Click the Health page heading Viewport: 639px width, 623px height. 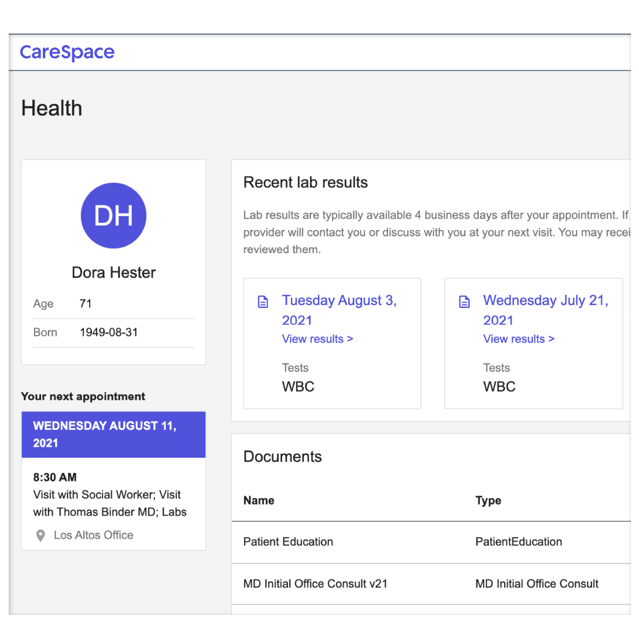pyautogui.click(x=51, y=108)
